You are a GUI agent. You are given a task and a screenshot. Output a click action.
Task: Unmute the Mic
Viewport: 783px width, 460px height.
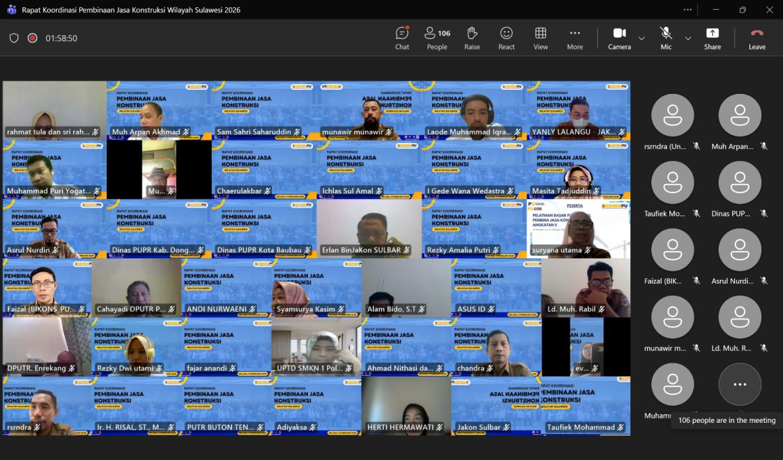pyautogui.click(x=666, y=38)
